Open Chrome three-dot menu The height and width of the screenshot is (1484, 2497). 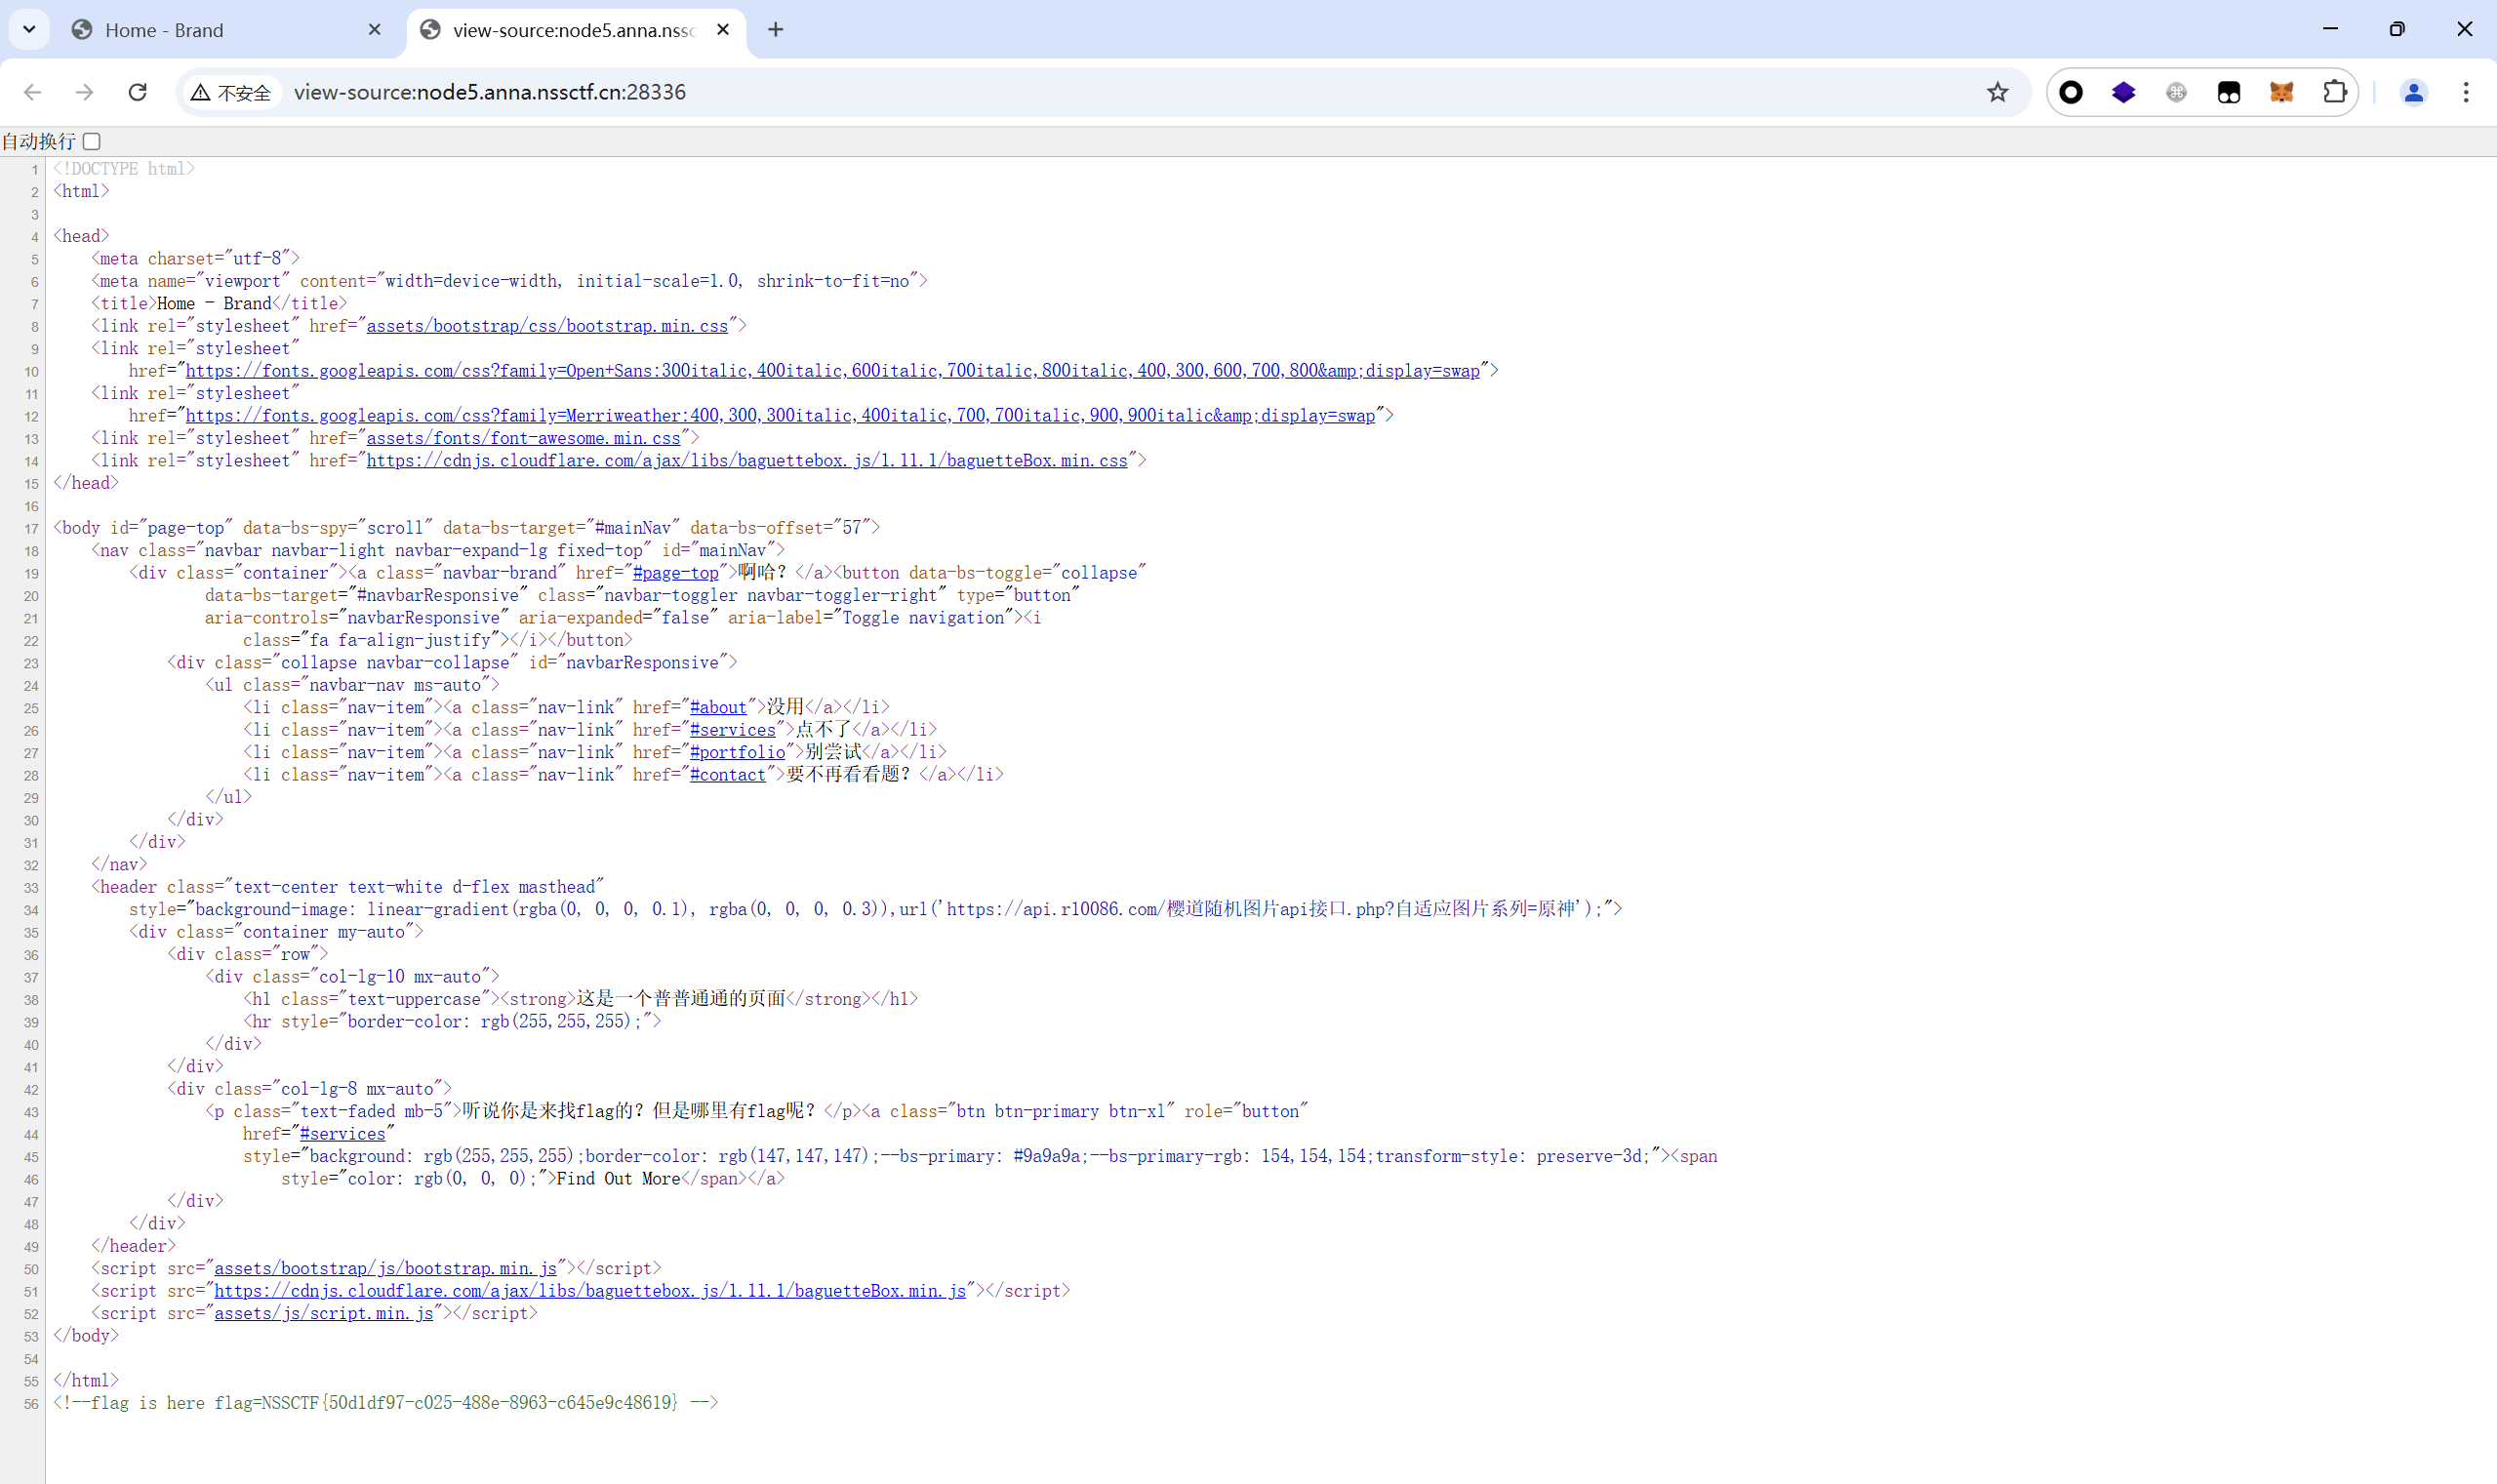point(2466,92)
